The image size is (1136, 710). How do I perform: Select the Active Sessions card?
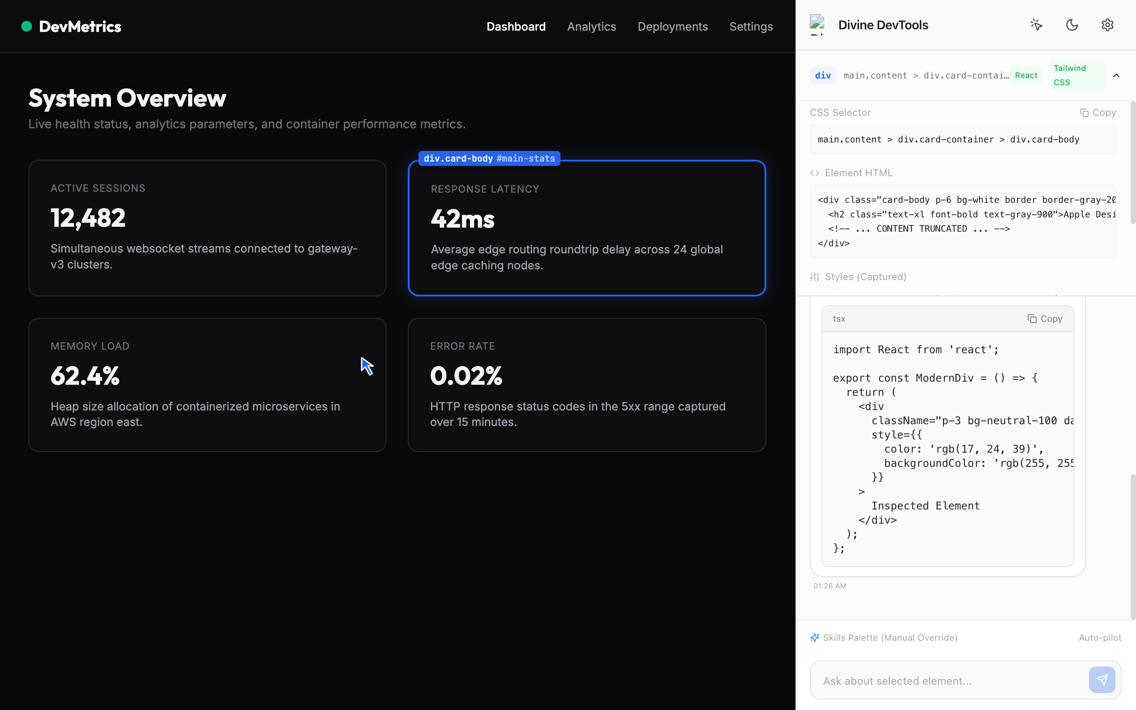(x=208, y=228)
